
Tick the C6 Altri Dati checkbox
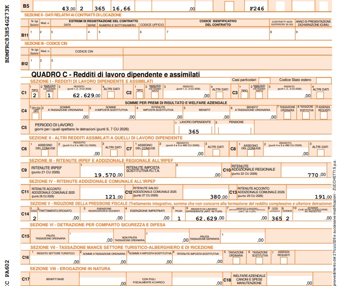114,153
